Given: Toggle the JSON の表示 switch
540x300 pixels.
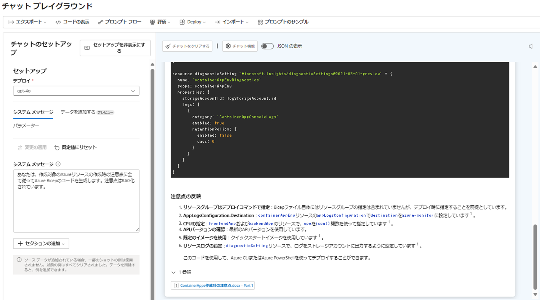Looking at the screenshot, I should click(267, 46).
